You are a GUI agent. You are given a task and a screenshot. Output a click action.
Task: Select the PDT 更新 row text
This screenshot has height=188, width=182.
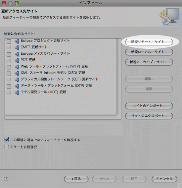click(28, 60)
